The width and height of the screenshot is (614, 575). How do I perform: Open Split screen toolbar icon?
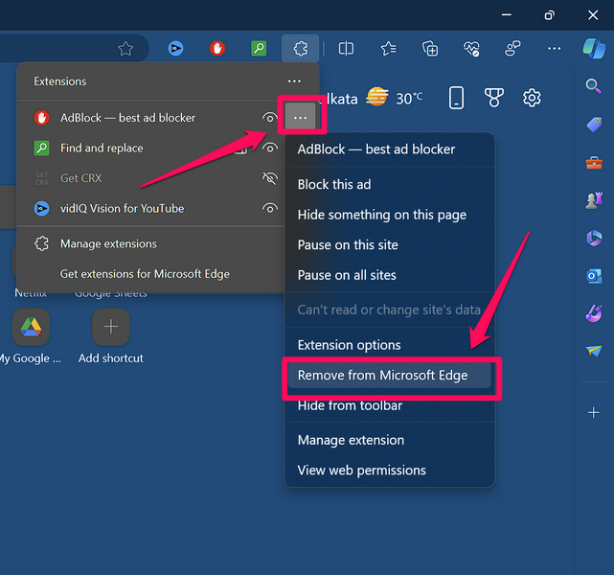347,48
